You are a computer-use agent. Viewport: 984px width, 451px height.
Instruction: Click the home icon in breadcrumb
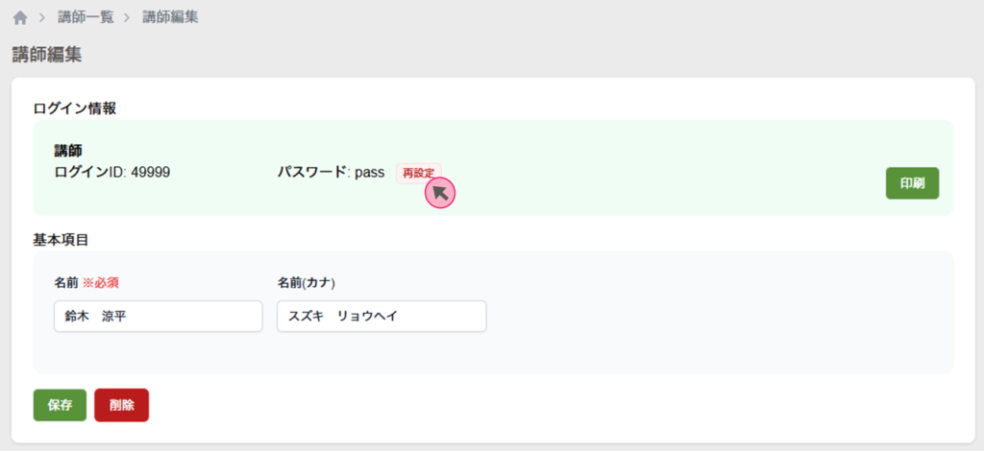(20, 17)
